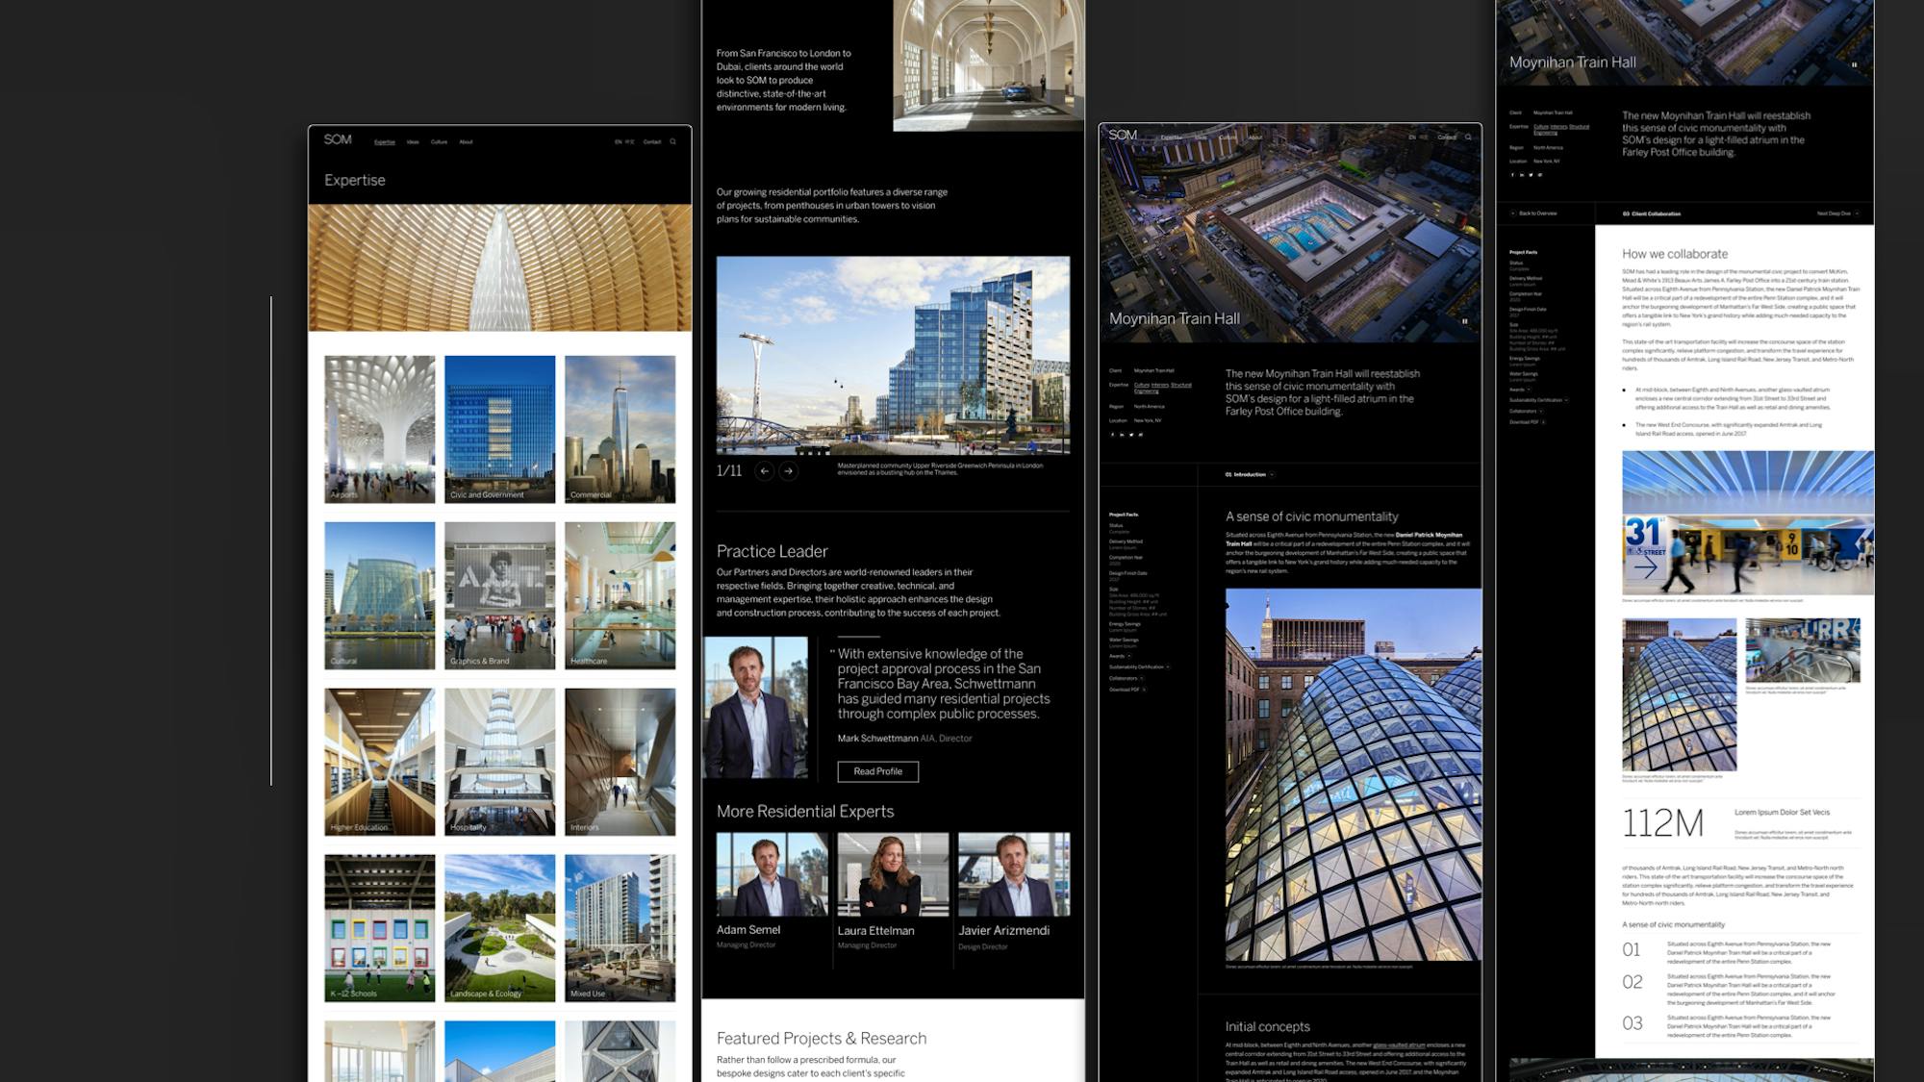
Task: Open the Contact link in Expertise header
Action: [651, 141]
